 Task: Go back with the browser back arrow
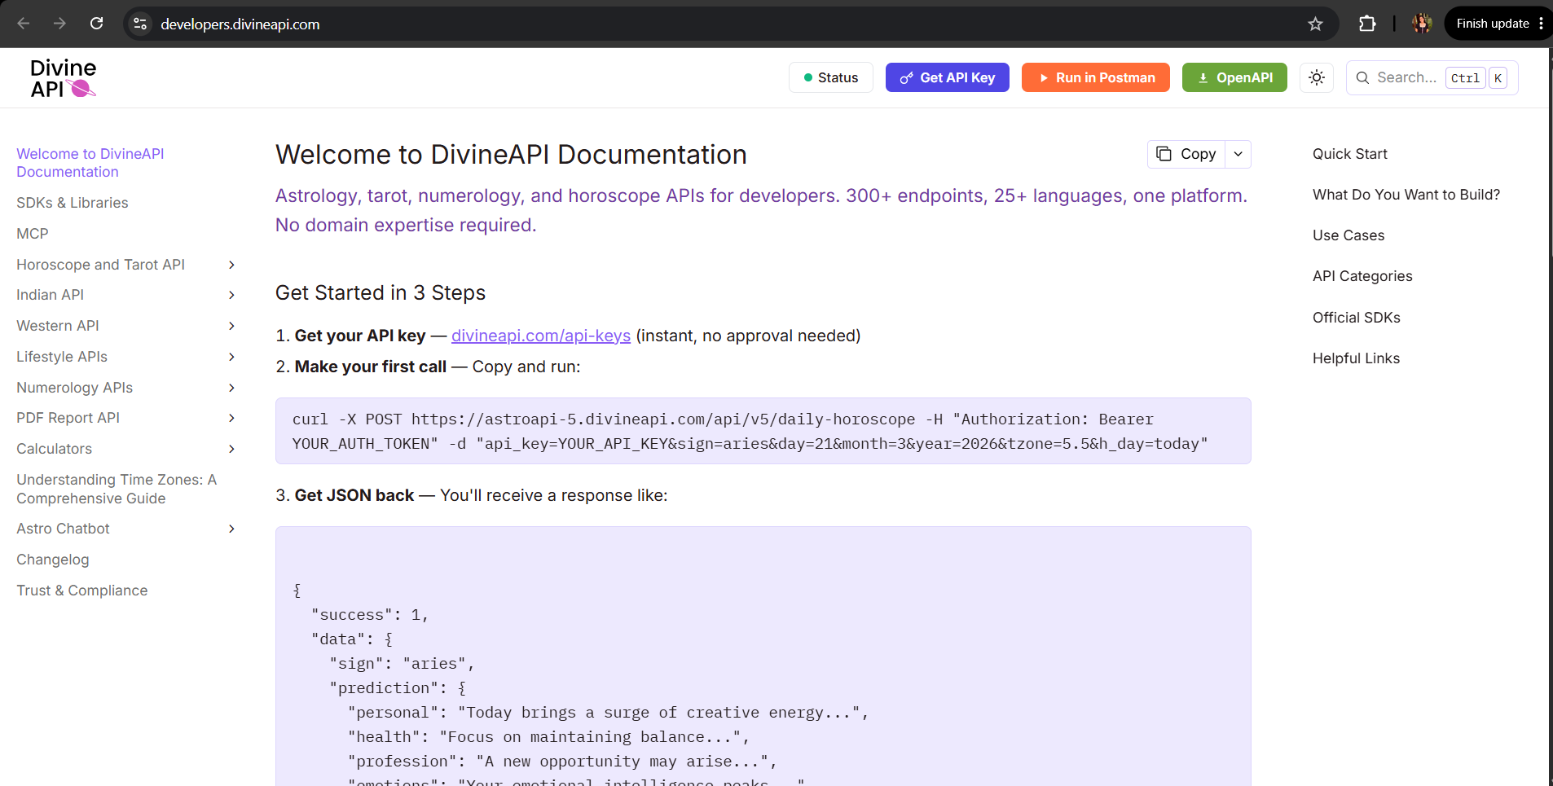(24, 24)
